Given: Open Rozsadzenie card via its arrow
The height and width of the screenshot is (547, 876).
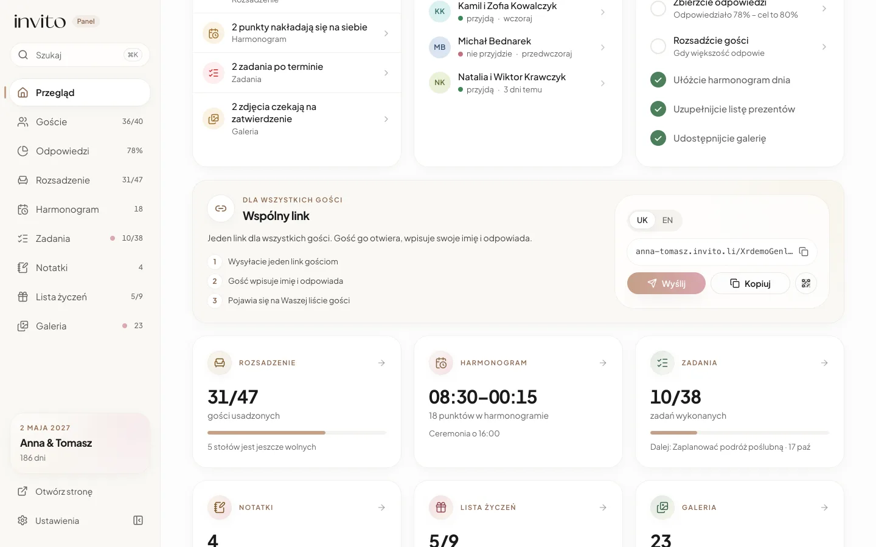Looking at the screenshot, I should pos(381,363).
